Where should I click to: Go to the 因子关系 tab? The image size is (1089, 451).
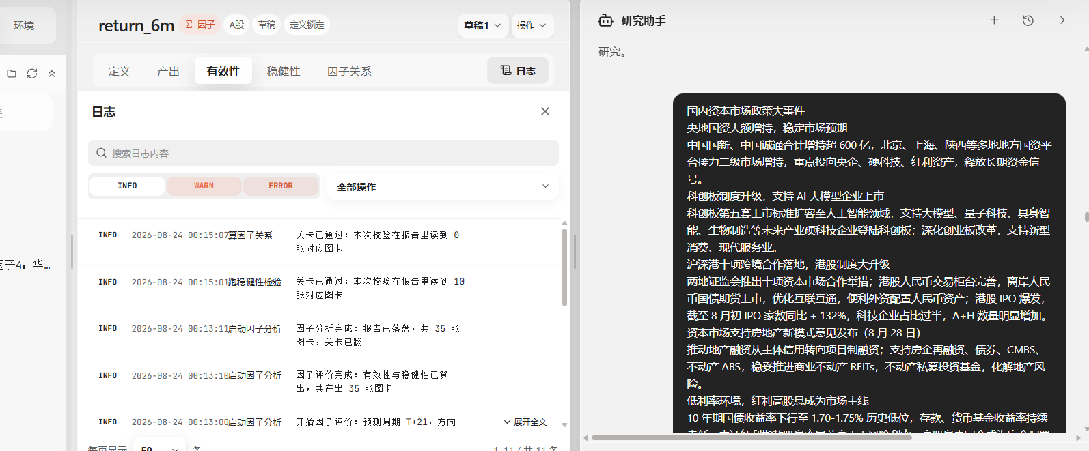(349, 71)
